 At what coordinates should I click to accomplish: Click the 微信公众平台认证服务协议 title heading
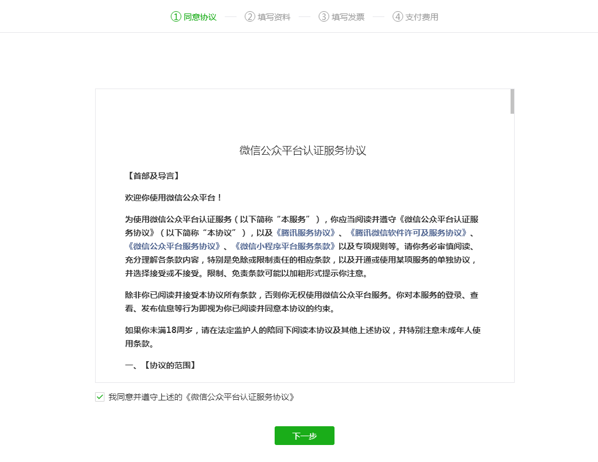click(303, 151)
